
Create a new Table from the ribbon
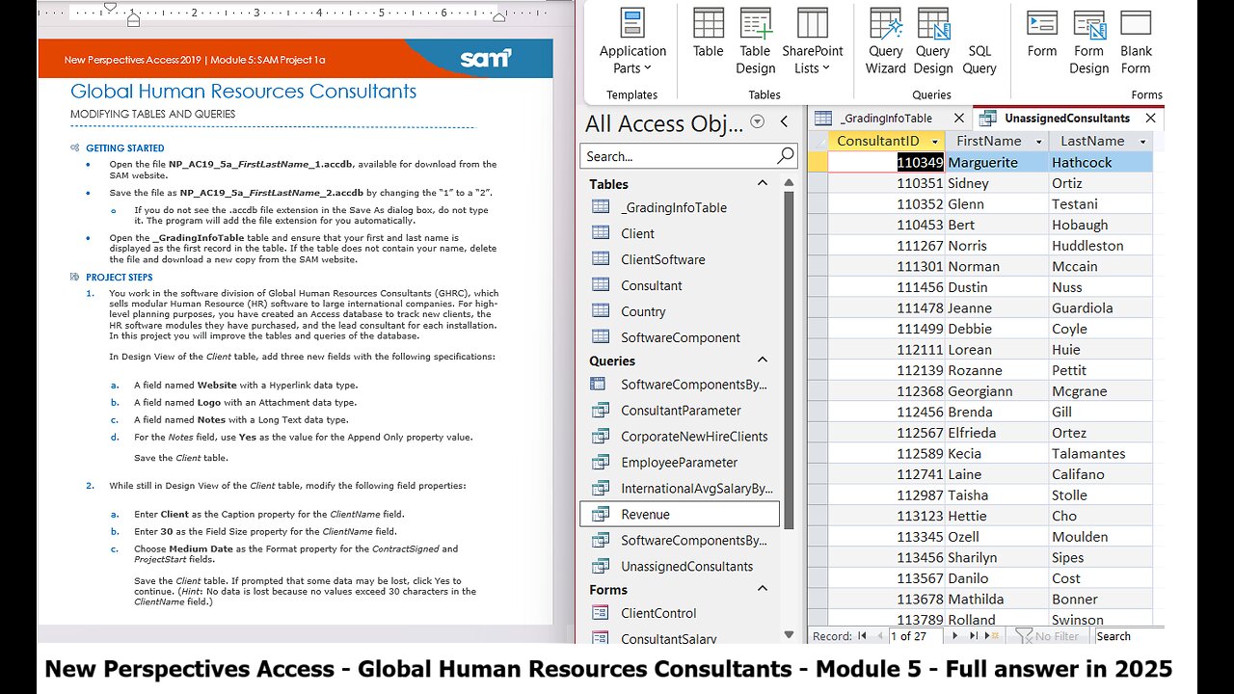click(x=709, y=35)
